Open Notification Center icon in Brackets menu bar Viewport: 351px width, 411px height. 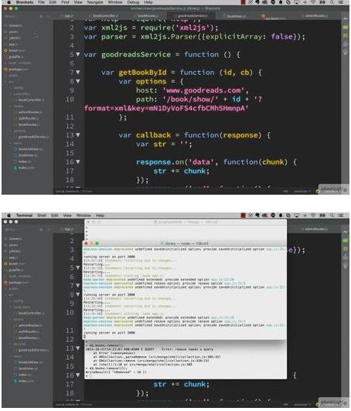[x=341, y=2]
